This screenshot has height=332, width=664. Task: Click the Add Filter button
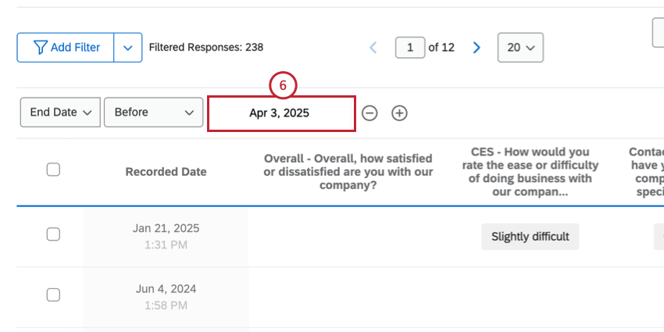pyautogui.click(x=66, y=48)
